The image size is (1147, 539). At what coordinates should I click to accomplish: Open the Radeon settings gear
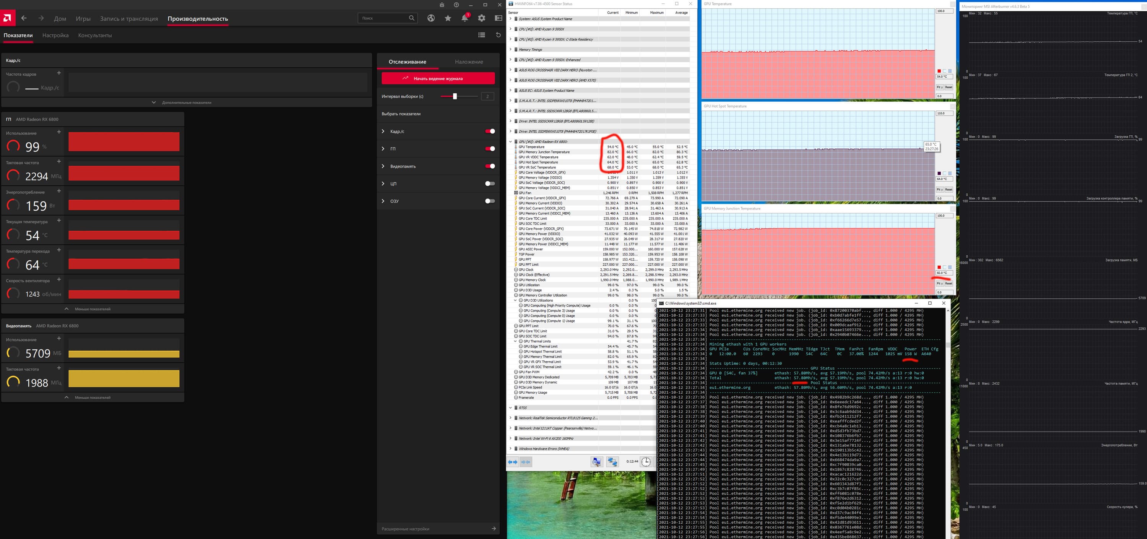point(481,18)
